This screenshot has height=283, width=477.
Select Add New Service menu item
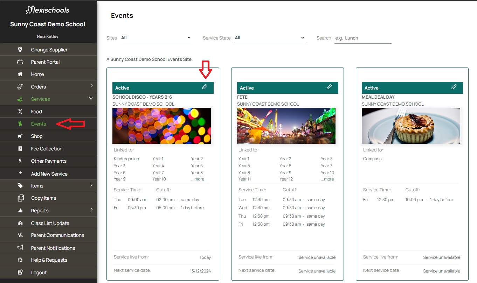click(x=49, y=174)
